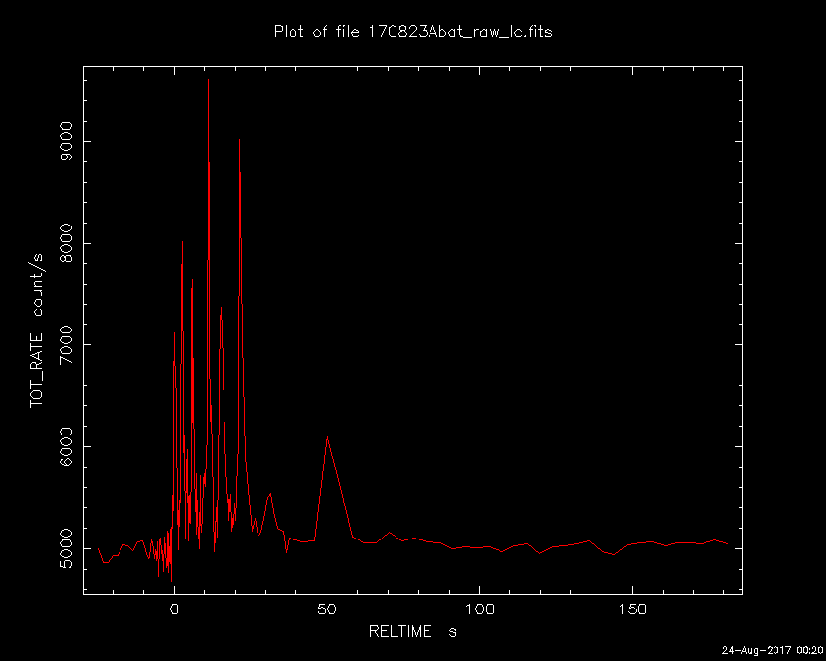This screenshot has height=661, width=826.
Task: Click the 'RELTIME s' x-axis label
Action: [412, 631]
